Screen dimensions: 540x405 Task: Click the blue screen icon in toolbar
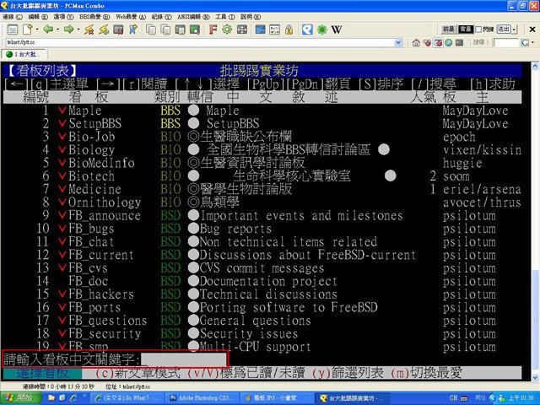coord(260,30)
